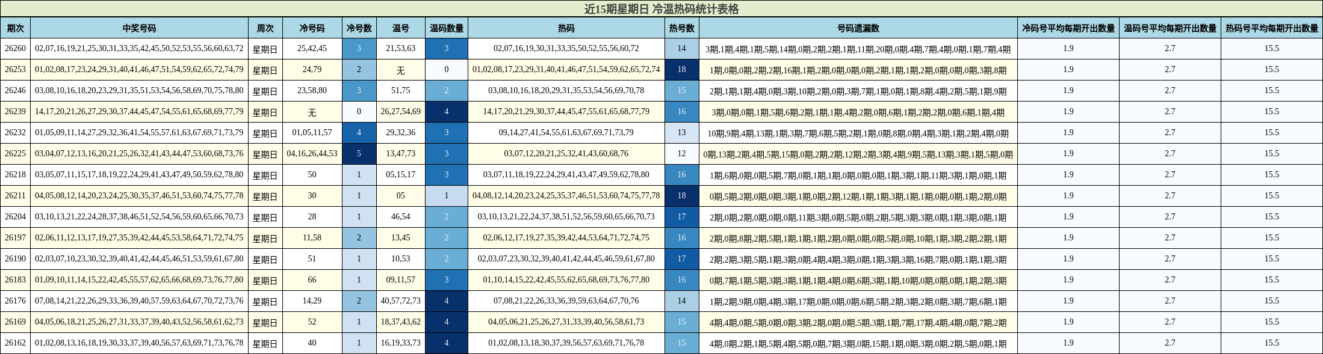The image size is (1323, 354).
Task: Click the hot-count cell 18 in row 26253
Action: pos(682,70)
